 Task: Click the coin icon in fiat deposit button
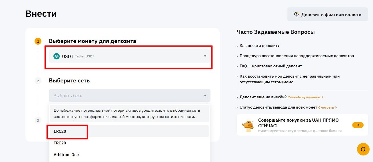click(x=296, y=14)
